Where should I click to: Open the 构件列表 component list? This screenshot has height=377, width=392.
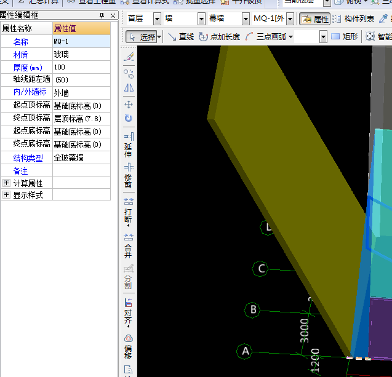click(353, 18)
